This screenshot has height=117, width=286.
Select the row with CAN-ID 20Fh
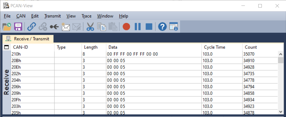pos(144,100)
